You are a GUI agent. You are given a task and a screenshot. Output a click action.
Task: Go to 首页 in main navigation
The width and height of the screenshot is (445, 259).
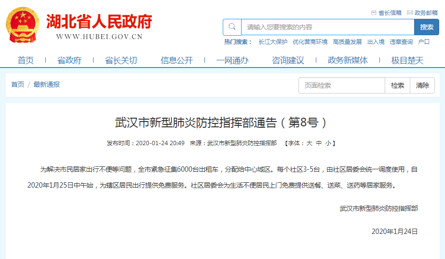tap(26, 60)
